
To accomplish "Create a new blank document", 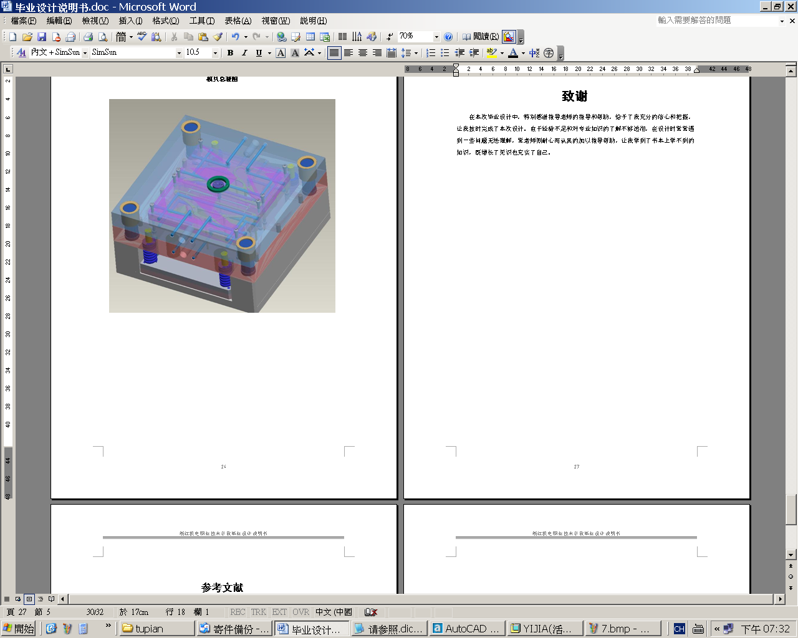I will [12, 37].
